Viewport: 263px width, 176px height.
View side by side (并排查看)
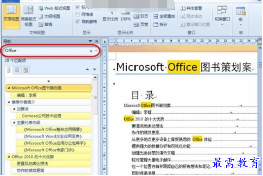191,8
